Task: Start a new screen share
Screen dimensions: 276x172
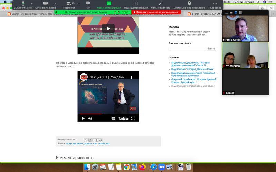Action: (x=109, y=5)
